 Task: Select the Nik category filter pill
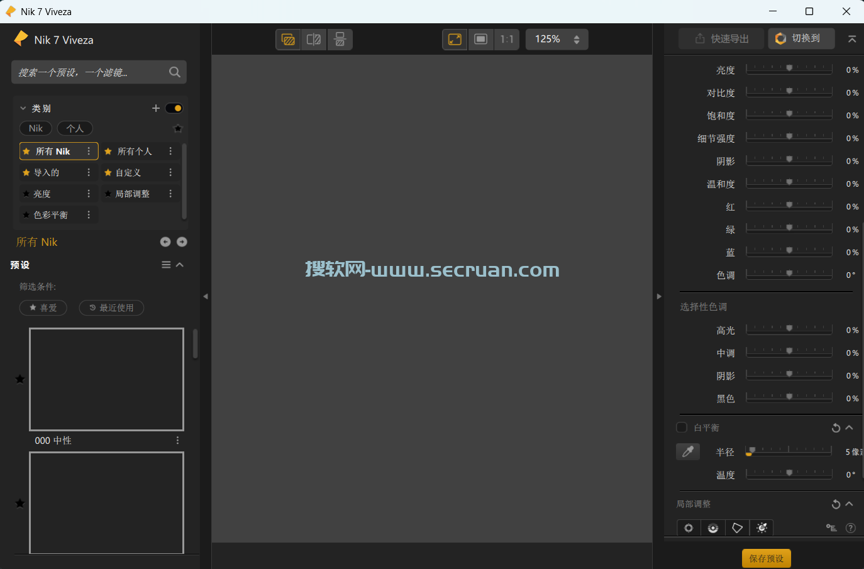coord(36,128)
